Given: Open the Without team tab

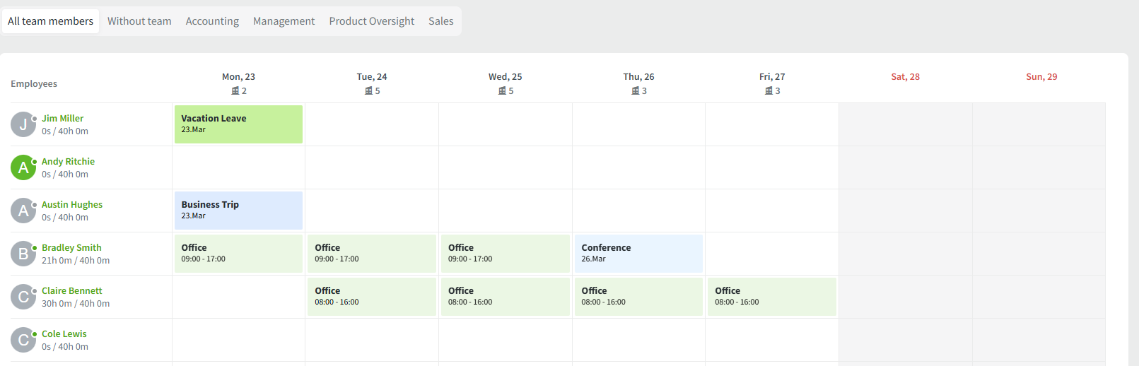Looking at the screenshot, I should click(x=139, y=21).
